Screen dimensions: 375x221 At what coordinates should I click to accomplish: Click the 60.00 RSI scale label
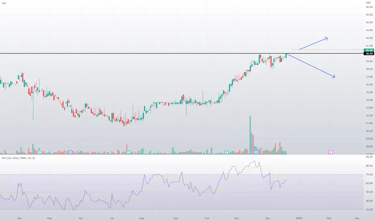coord(369,183)
